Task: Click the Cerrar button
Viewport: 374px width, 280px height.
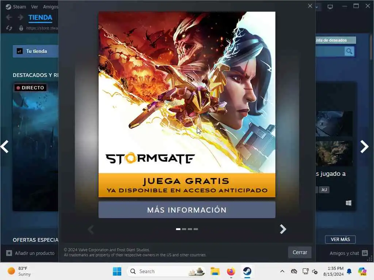Action: pyautogui.click(x=300, y=252)
